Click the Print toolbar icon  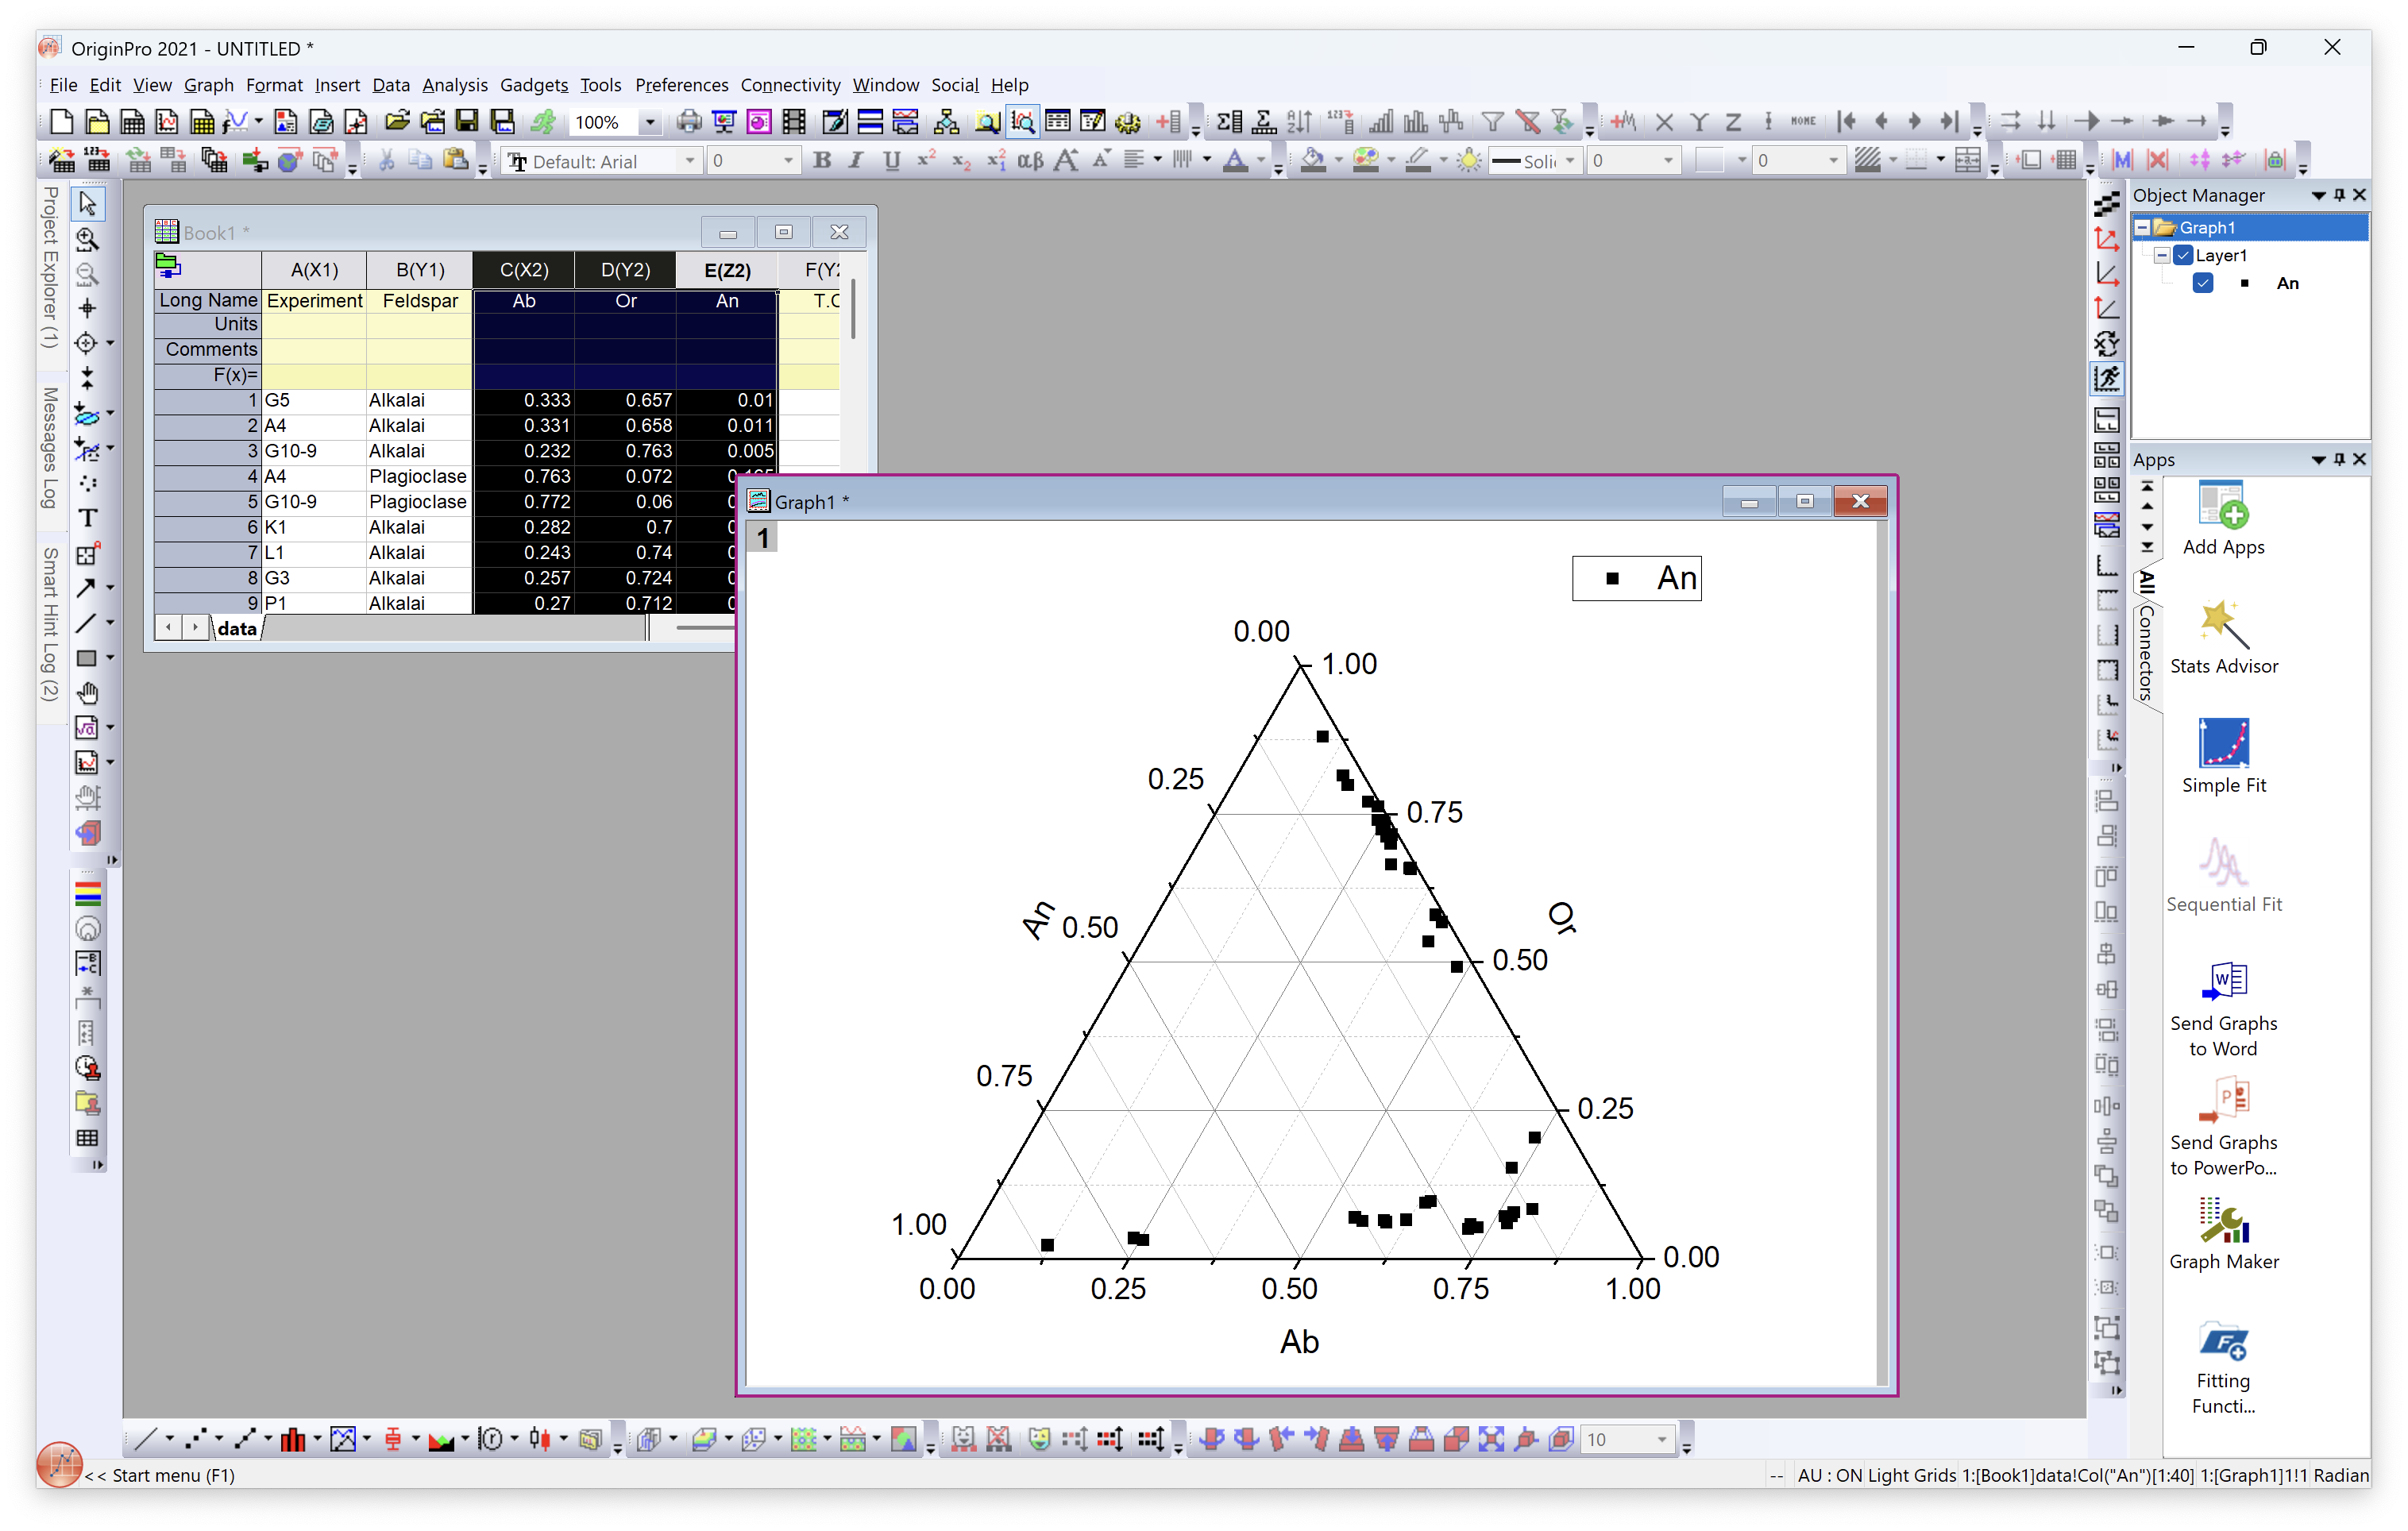coord(688,122)
